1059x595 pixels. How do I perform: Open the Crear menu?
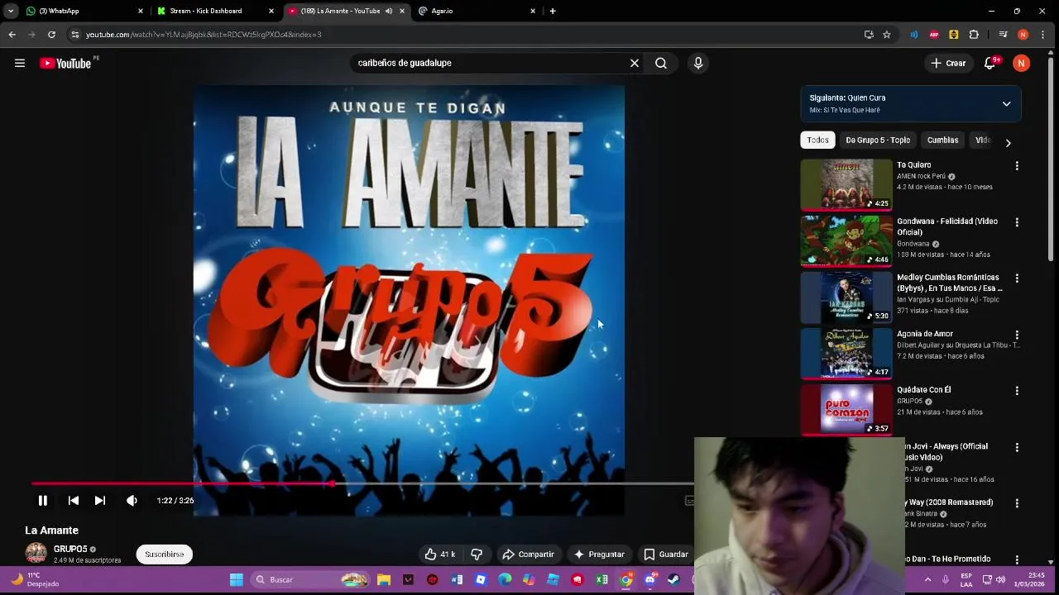[948, 63]
